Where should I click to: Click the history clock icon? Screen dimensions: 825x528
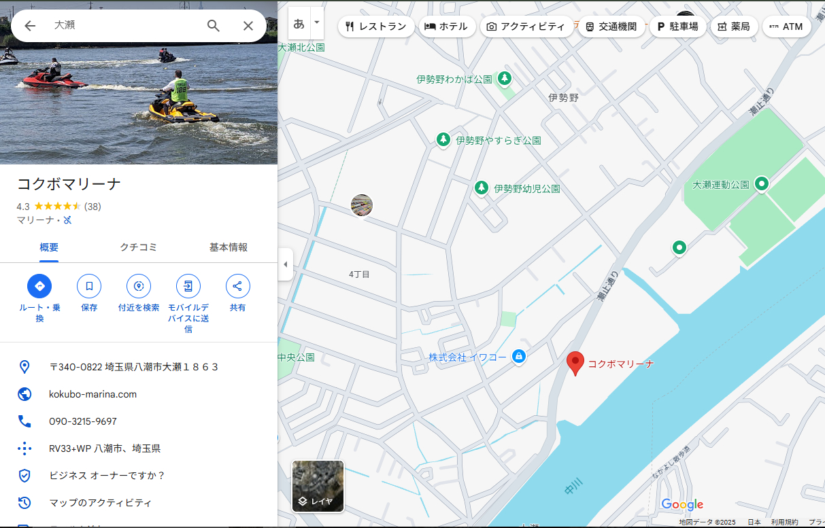[24, 503]
